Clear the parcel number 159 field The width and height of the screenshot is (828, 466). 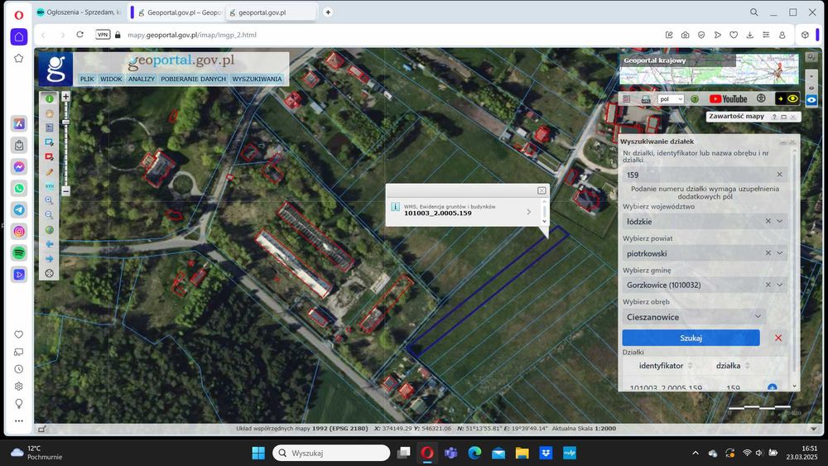[x=779, y=174]
